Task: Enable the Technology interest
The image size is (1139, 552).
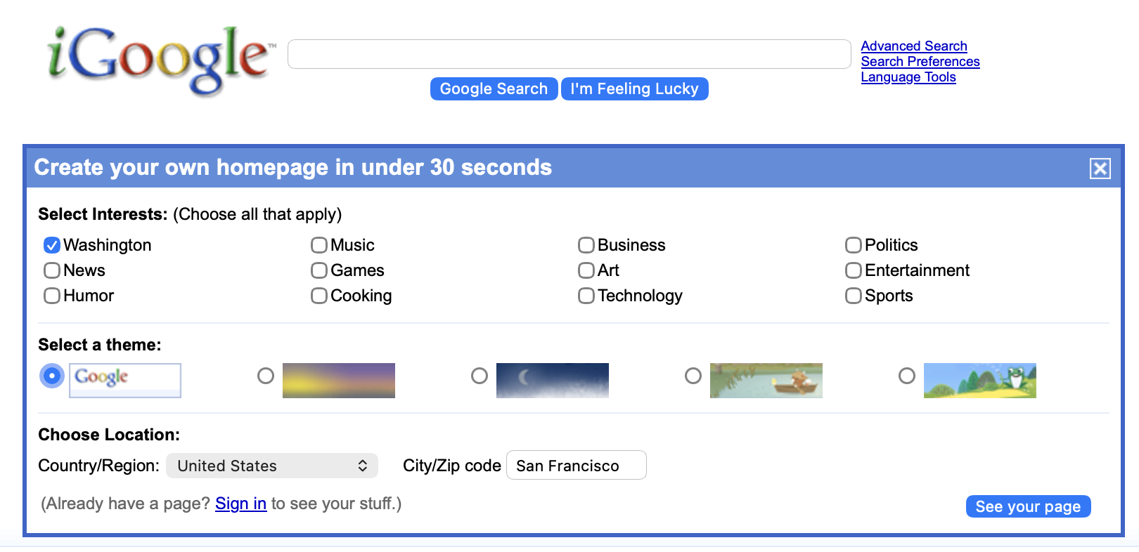Action: point(586,296)
